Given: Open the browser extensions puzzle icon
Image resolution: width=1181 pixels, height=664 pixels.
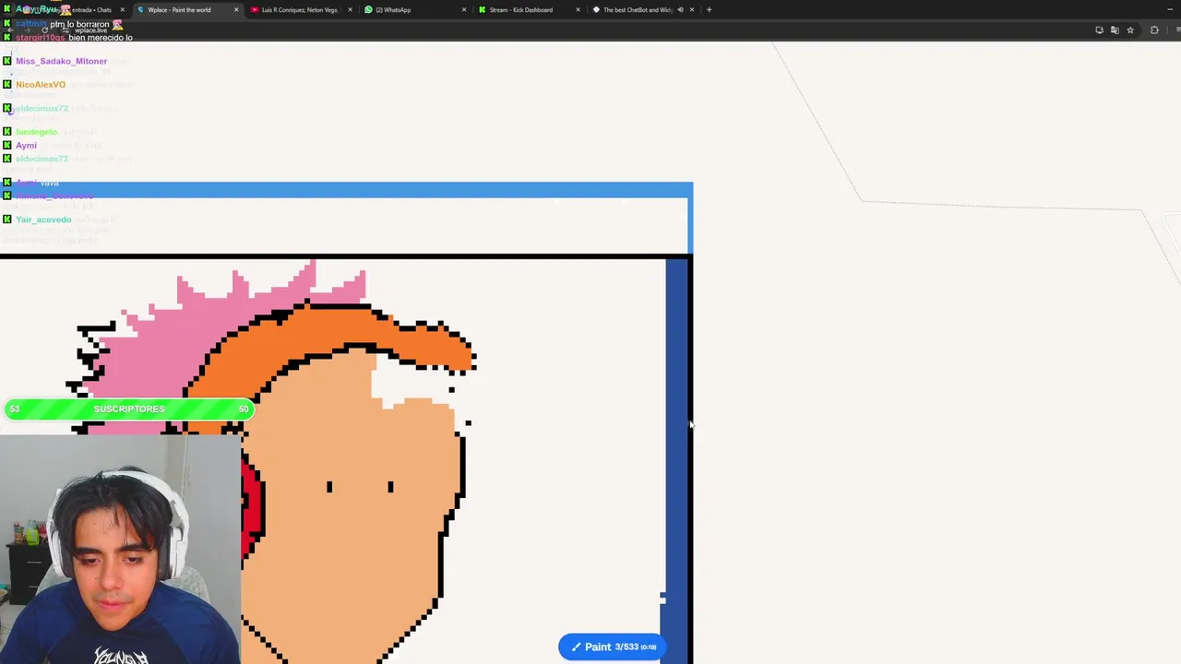Looking at the screenshot, I should (1154, 30).
